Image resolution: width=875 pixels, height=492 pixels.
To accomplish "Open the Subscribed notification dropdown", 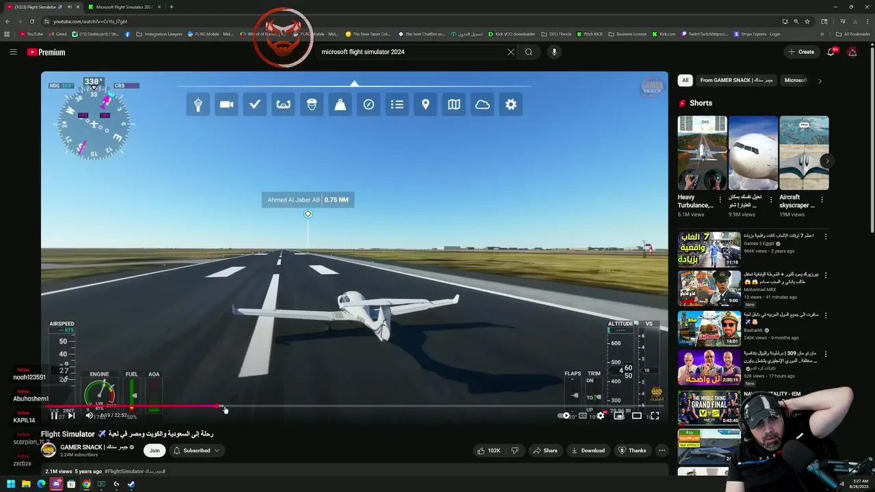I will click(197, 450).
